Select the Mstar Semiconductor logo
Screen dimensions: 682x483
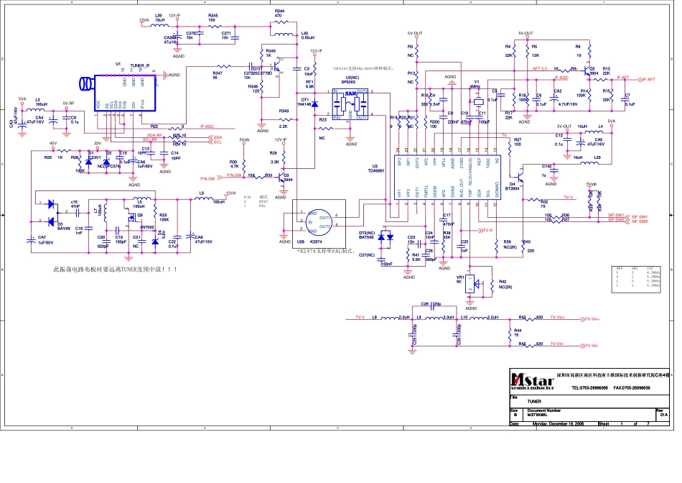[x=531, y=379]
